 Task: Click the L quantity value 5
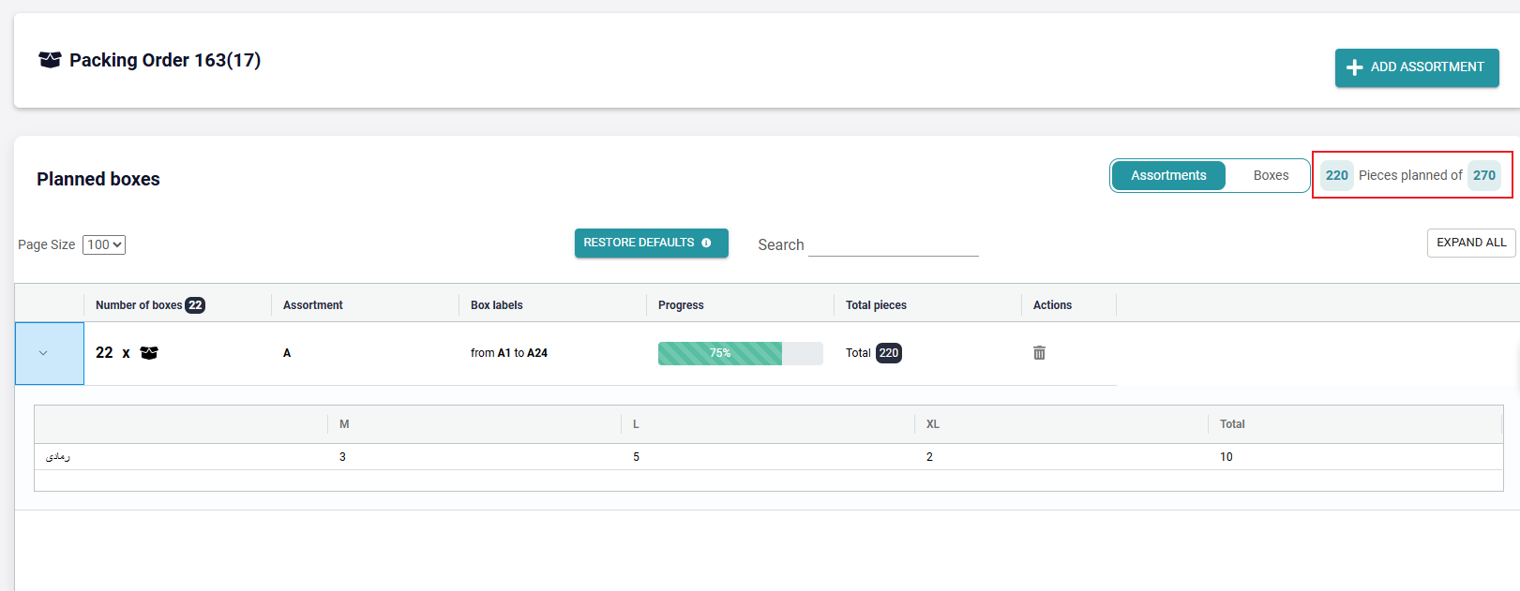click(636, 457)
